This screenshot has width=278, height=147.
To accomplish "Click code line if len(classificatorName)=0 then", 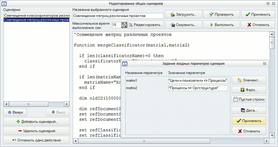I will 121,56.
